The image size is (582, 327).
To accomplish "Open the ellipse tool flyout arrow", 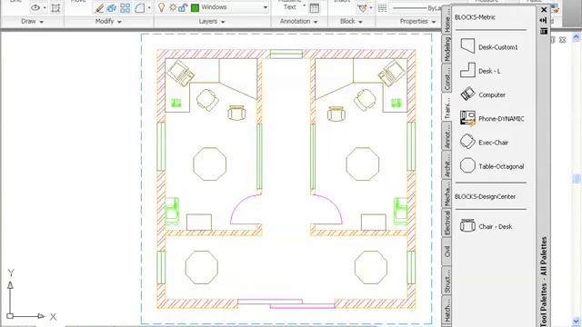I will [x=45, y=8].
